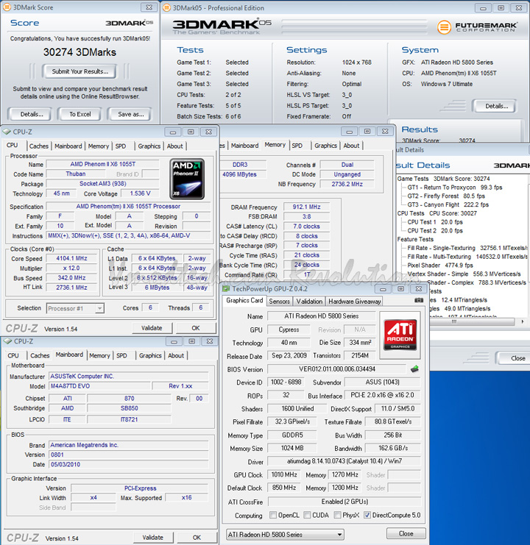Select the CPU tab in lower CPU-Z window
The width and height of the screenshot is (530, 545).
pyautogui.click(x=13, y=355)
